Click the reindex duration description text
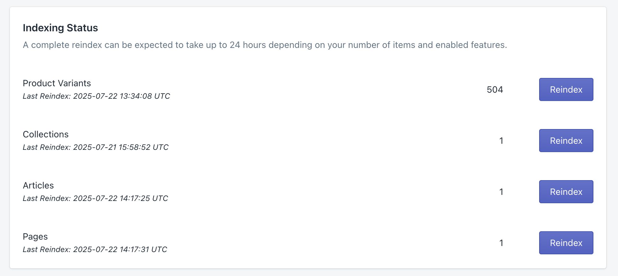 click(265, 45)
